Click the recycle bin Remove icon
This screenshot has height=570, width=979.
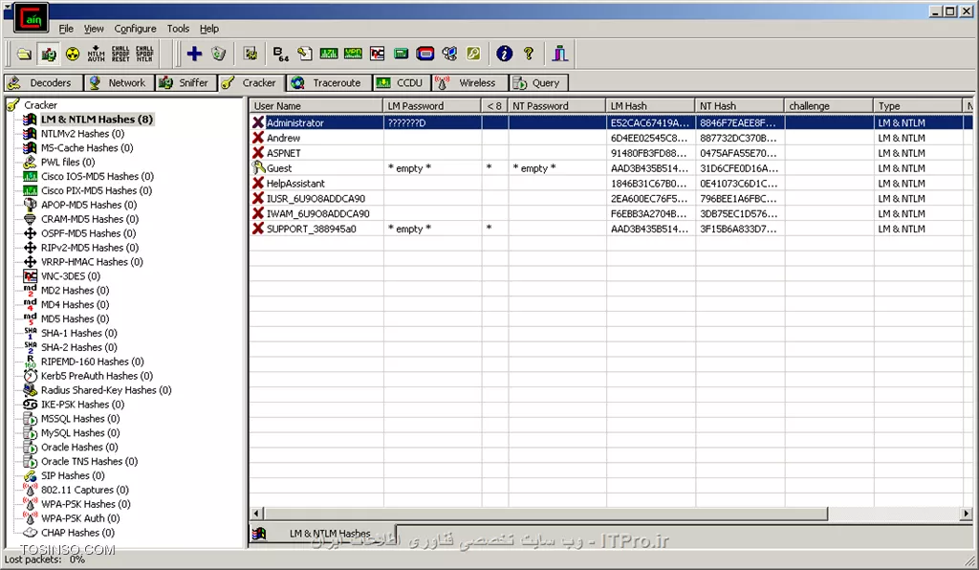[219, 54]
